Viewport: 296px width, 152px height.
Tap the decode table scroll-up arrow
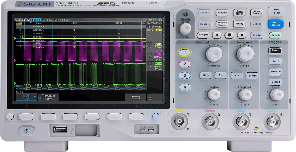tap(144, 23)
